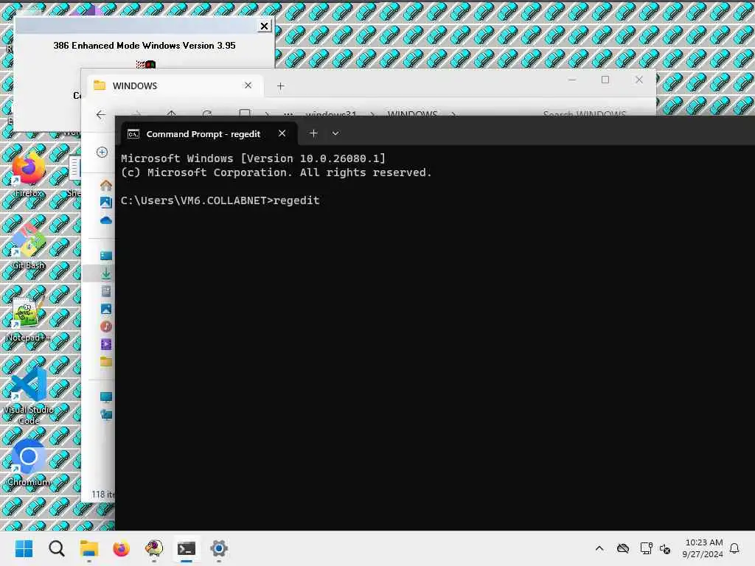Open Downloads in Explorer sidebar
The image size is (755, 566).
[106, 273]
